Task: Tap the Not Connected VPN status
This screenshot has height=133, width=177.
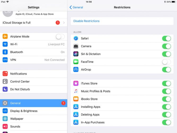Action: [x=54, y=60]
